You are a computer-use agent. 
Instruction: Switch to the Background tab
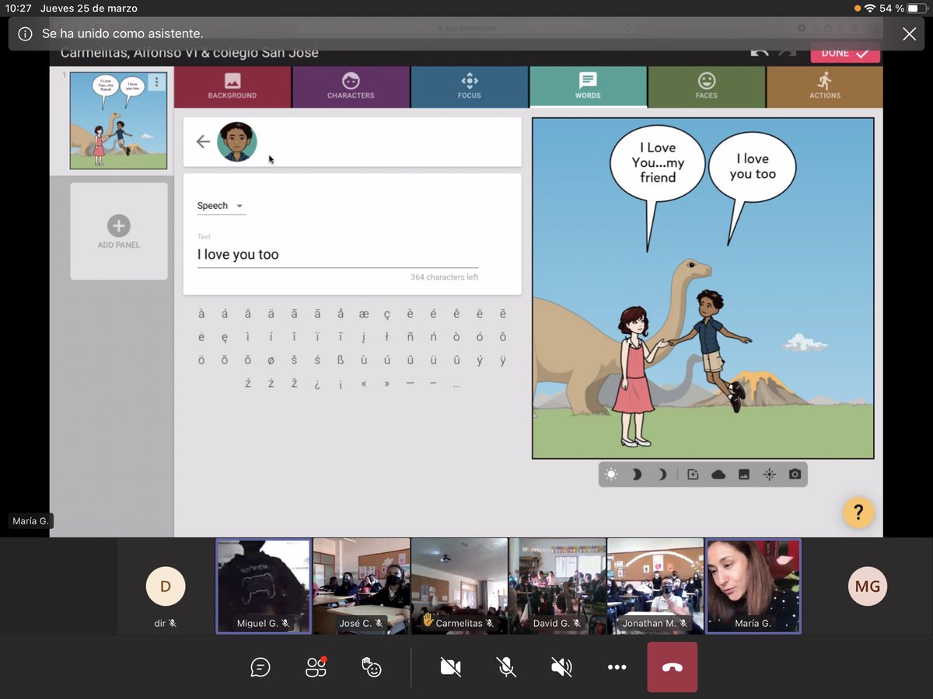[x=232, y=87]
